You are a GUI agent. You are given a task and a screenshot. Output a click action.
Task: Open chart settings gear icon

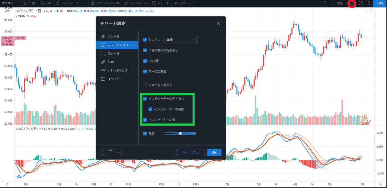[x=352, y=3]
